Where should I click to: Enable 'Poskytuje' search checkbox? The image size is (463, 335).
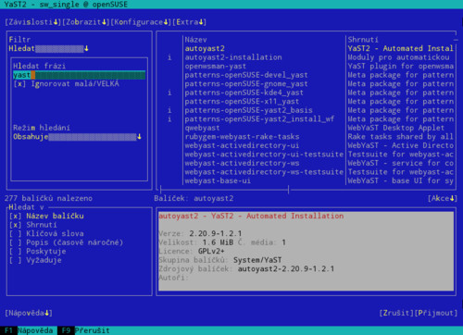pyautogui.click(x=37, y=252)
